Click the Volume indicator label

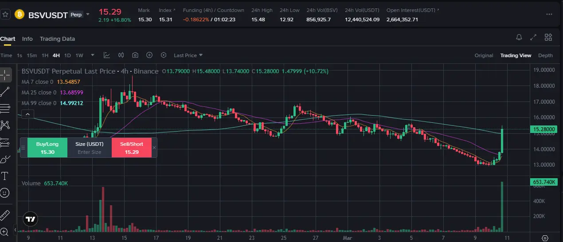31,183
